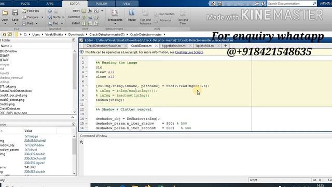Click the navigate Back arrow icon
The width and height of the screenshot is (332, 187).
[x=50, y=11]
